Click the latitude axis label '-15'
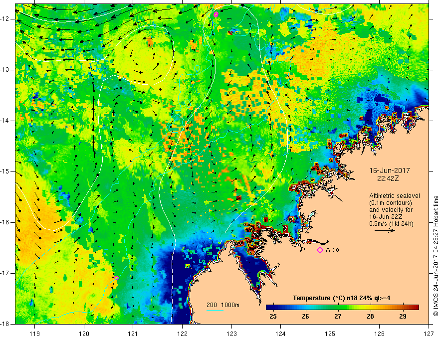This screenshot has width=439, height=339. click(x=5, y=171)
